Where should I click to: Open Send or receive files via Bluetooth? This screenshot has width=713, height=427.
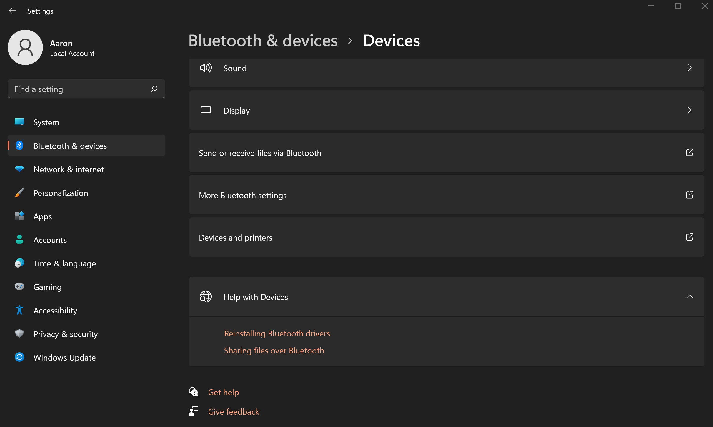[x=447, y=153]
